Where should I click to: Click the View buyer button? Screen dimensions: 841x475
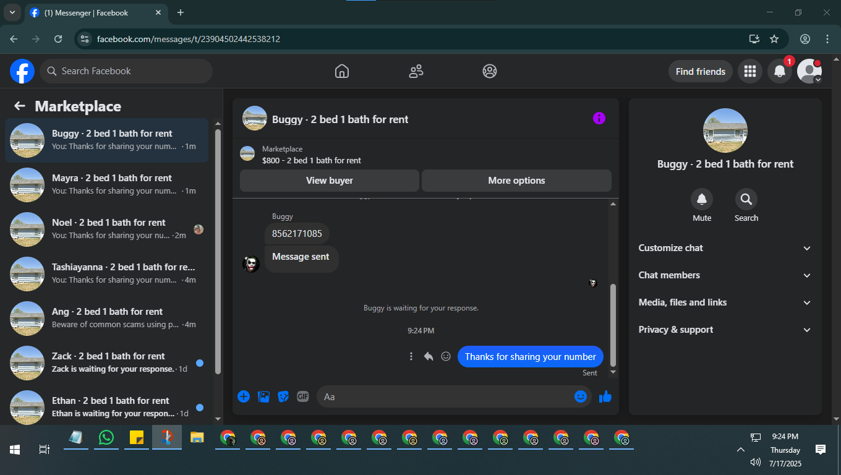click(330, 181)
